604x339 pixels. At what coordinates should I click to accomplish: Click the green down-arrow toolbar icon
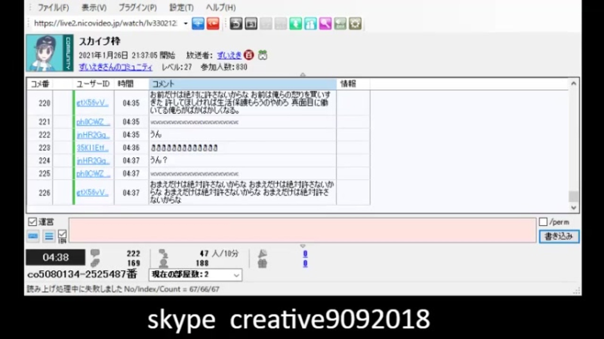pos(296,23)
